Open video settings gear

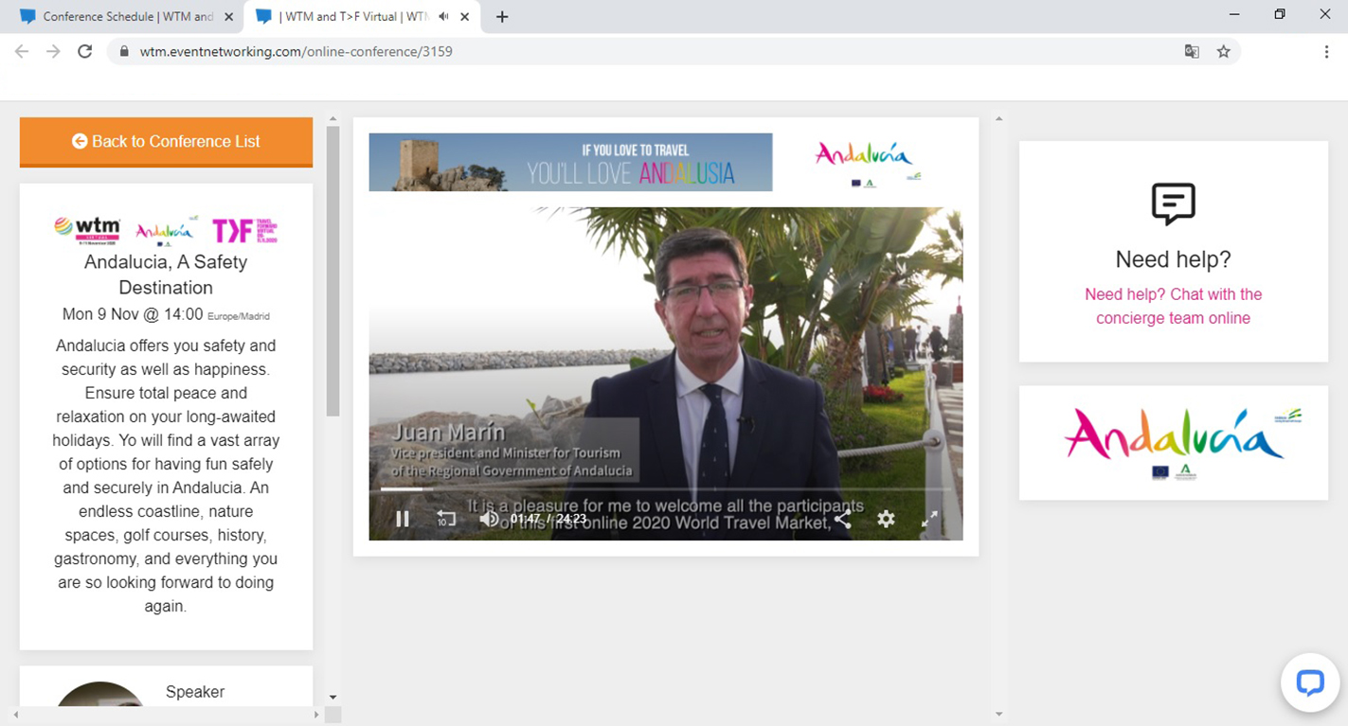[886, 519]
